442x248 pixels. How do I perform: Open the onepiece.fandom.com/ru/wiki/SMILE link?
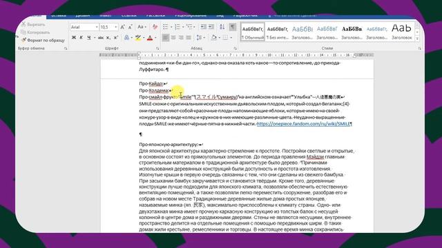[304, 124]
